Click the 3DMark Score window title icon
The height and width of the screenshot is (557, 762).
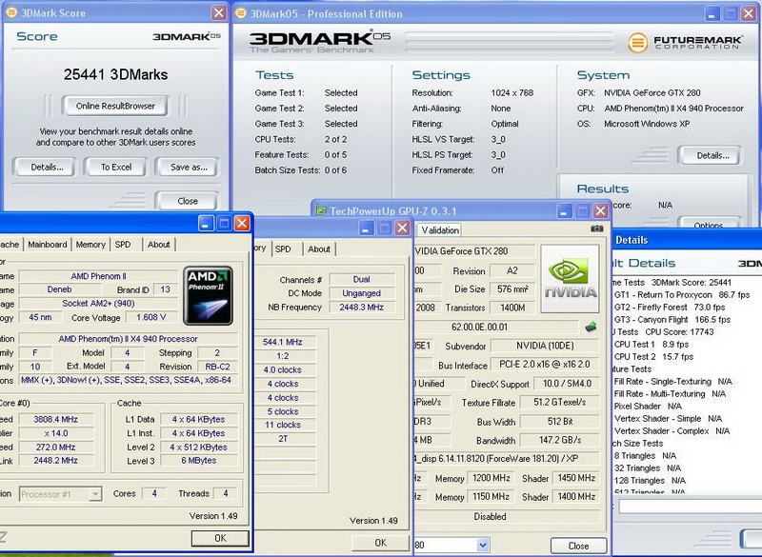click(x=11, y=12)
